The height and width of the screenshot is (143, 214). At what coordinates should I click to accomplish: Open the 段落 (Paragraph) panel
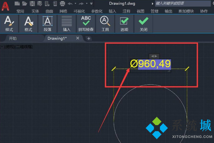point(47,24)
